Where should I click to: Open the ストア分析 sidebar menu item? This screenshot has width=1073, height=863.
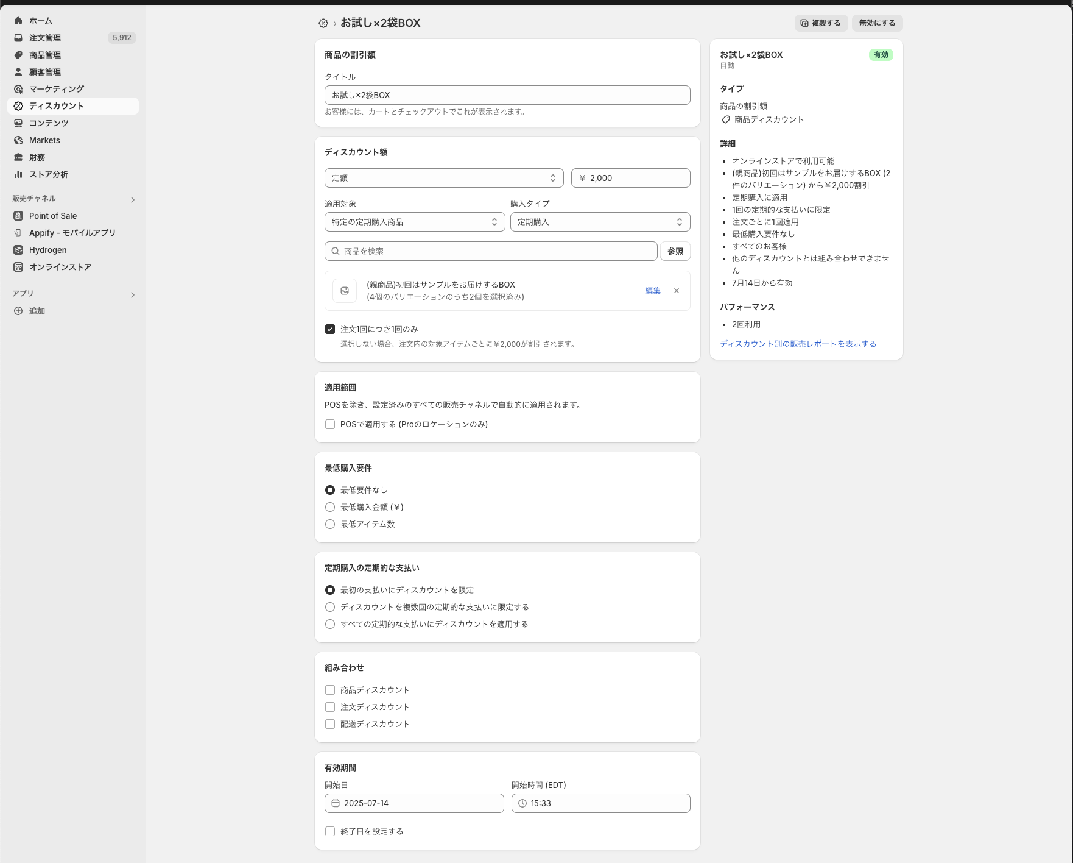[49, 174]
